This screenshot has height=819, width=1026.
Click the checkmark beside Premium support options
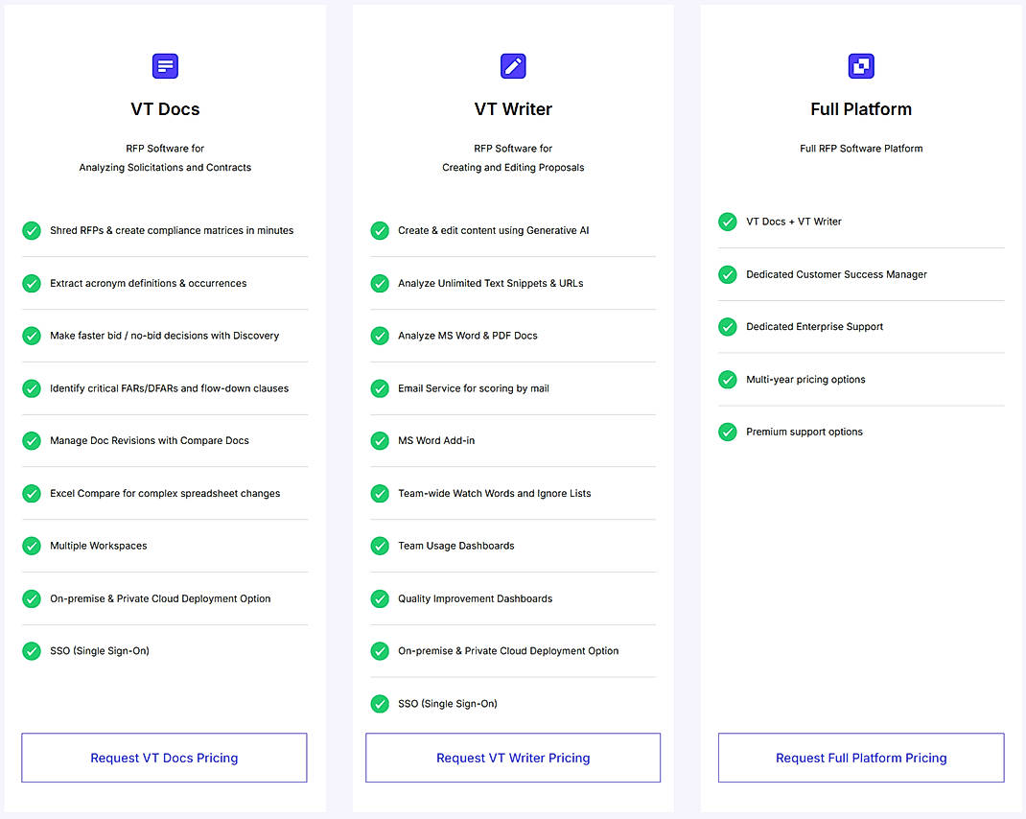(x=727, y=432)
